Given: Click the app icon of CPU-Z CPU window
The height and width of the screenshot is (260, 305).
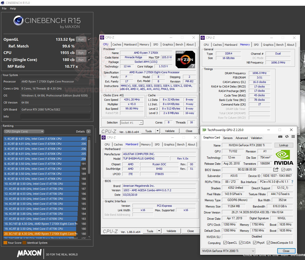Looking at the screenshot, I should click(x=102, y=37).
